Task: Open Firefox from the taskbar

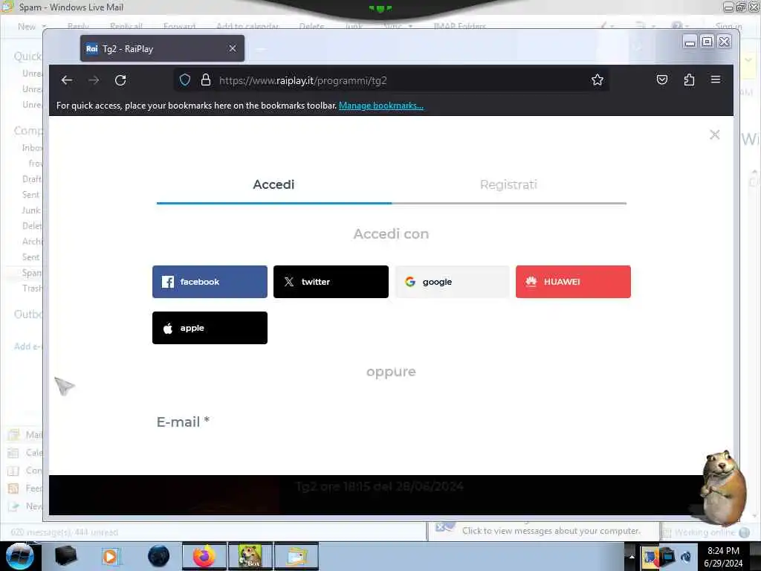Action: [204, 556]
